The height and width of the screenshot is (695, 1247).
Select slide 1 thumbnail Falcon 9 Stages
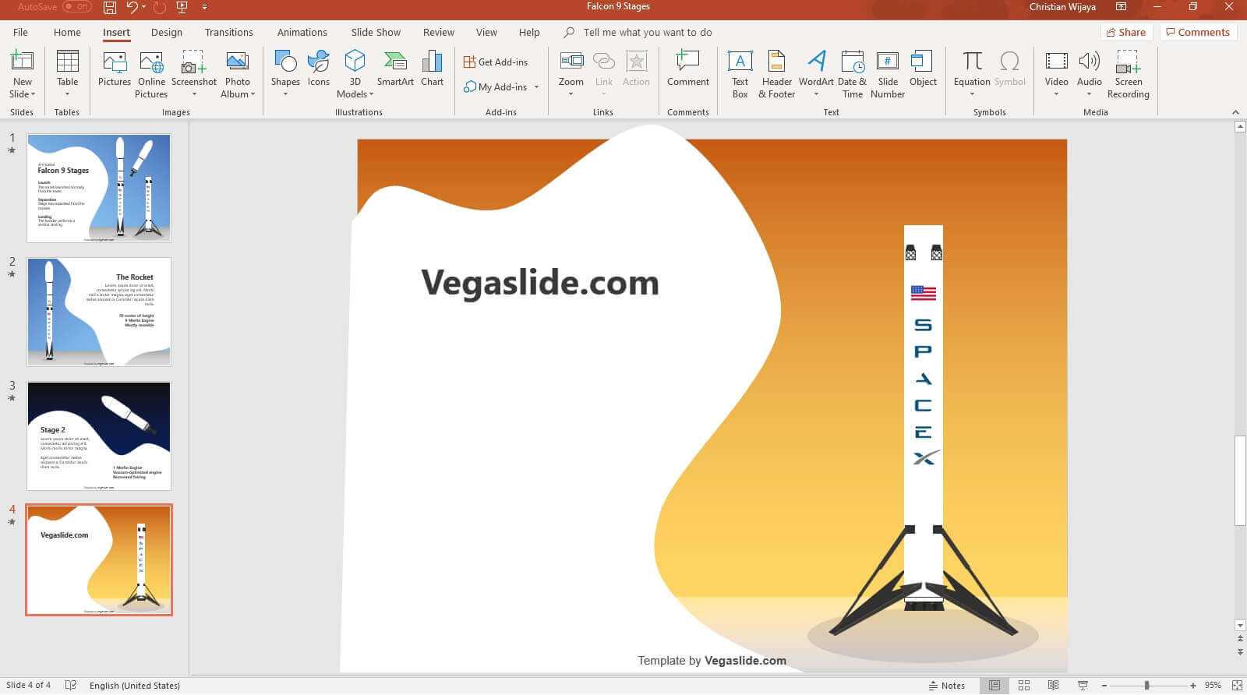click(99, 188)
